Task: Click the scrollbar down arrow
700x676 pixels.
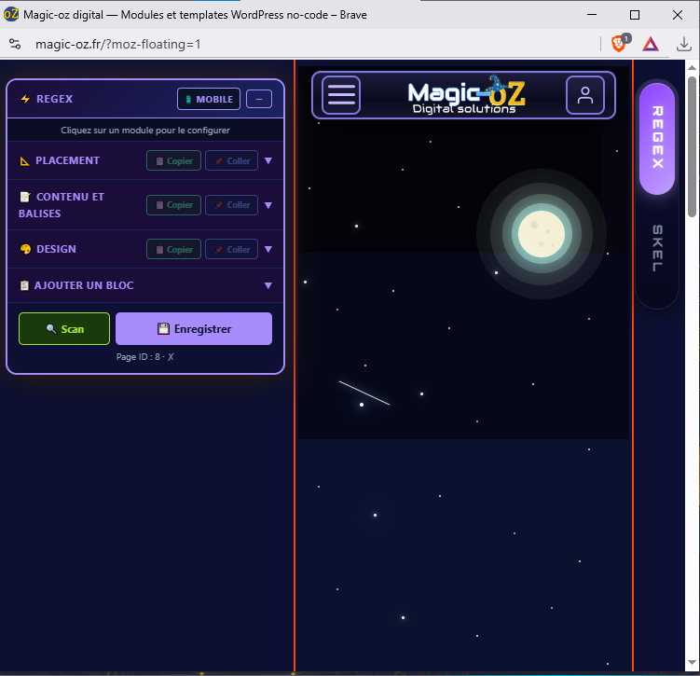Action: click(692, 663)
